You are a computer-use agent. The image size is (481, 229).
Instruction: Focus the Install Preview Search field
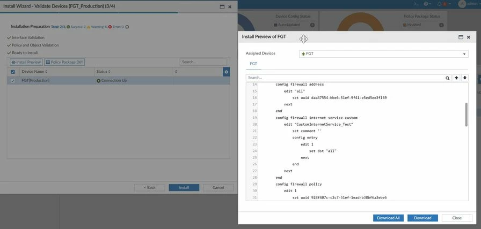pos(345,78)
